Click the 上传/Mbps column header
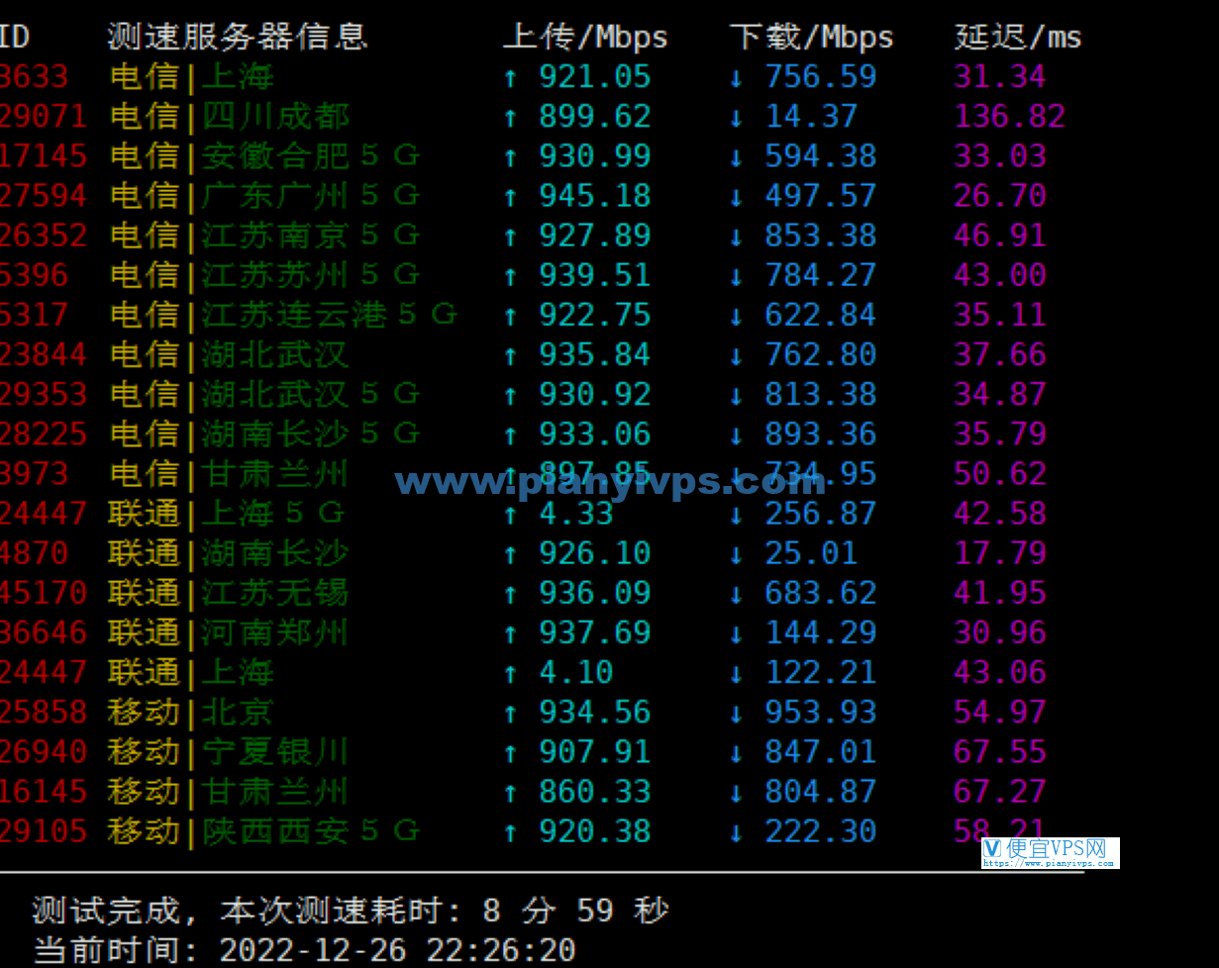Screen dimensions: 1219x968 click(585, 37)
